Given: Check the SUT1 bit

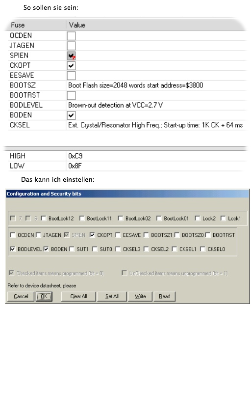Looking at the screenshot, I should point(72,249).
